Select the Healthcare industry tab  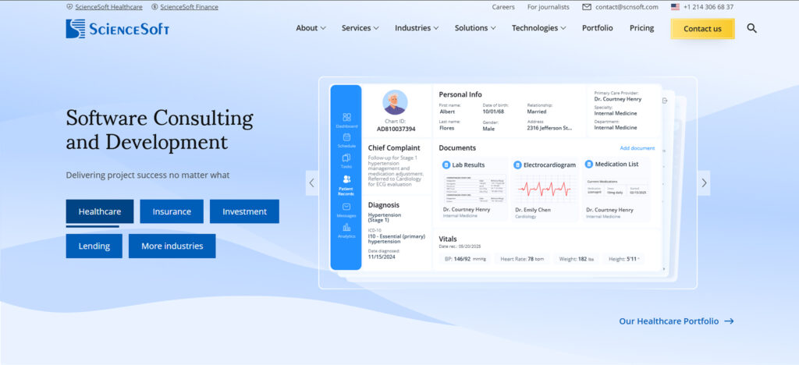pyautogui.click(x=100, y=211)
